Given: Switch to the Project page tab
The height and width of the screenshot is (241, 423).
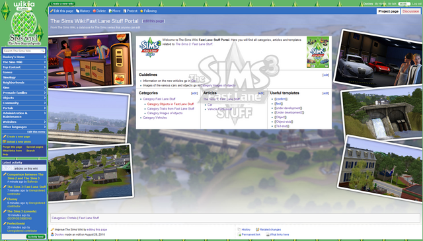Looking at the screenshot, I should click(388, 11).
